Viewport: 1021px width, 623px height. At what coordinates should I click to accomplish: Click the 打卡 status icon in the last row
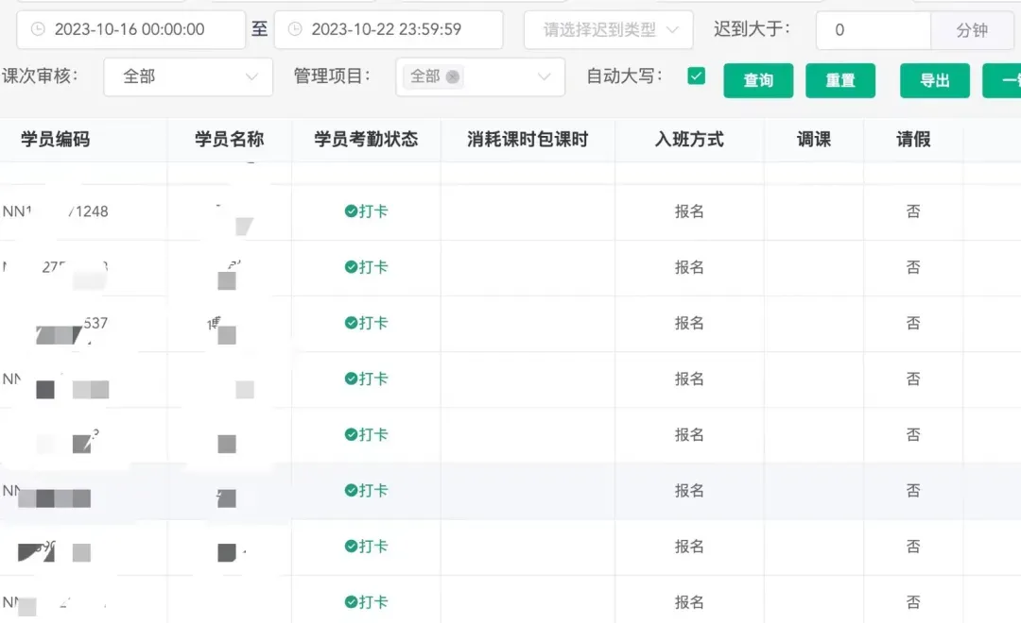(351, 602)
